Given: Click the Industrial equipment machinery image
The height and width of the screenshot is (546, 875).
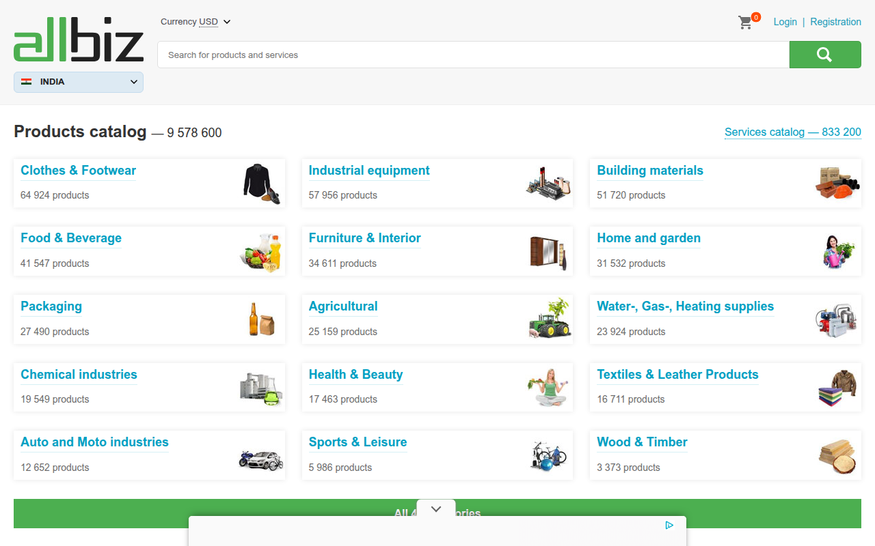Looking at the screenshot, I should [x=549, y=183].
